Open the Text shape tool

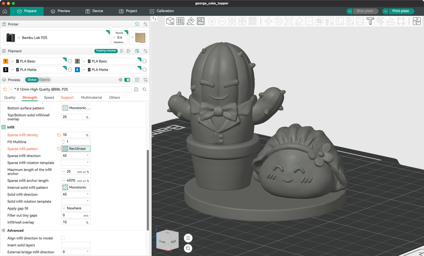(370, 21)
